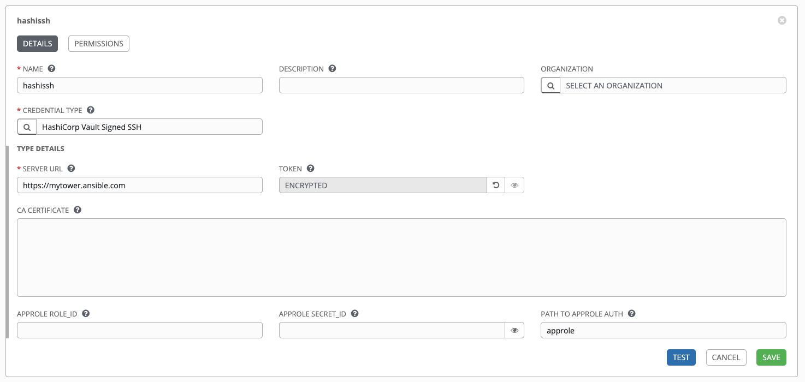Focus the AppRole secret_id input field

click(x=392, y=330)
